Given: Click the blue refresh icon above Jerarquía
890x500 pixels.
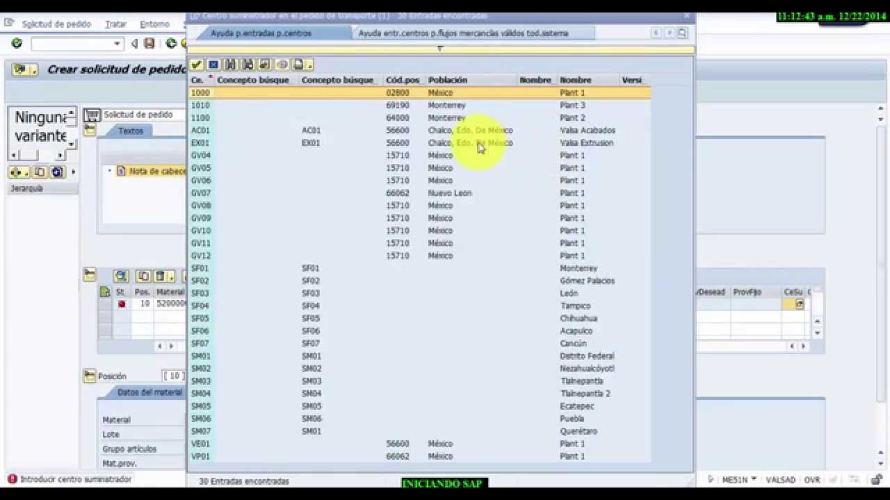Looking at the screenshot, I should coord(57,172).
